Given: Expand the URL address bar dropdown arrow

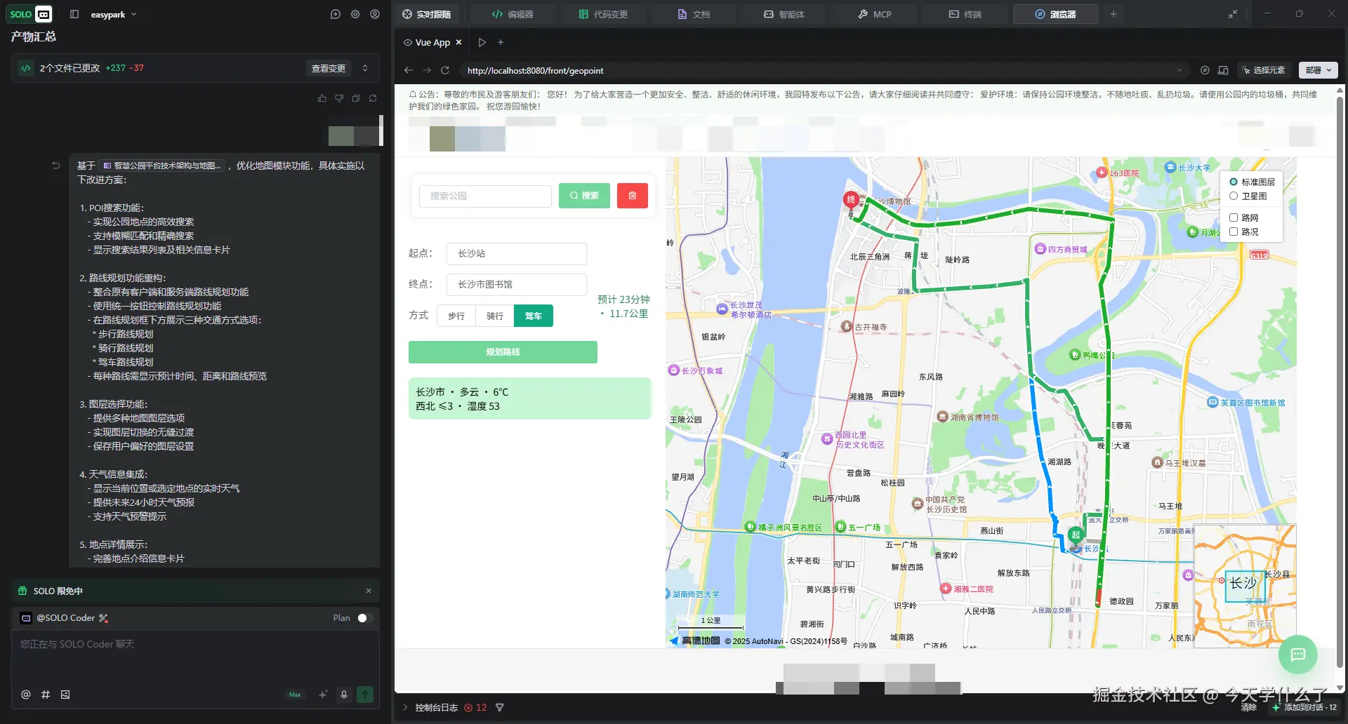Looking at the screenshot, I should [x=1179, y=70].
